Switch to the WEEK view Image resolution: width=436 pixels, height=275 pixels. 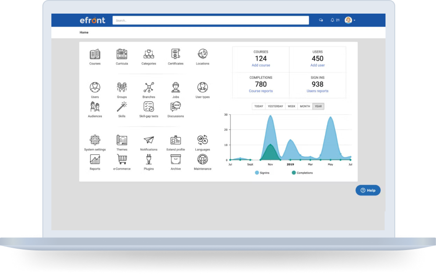click(291, 106)
